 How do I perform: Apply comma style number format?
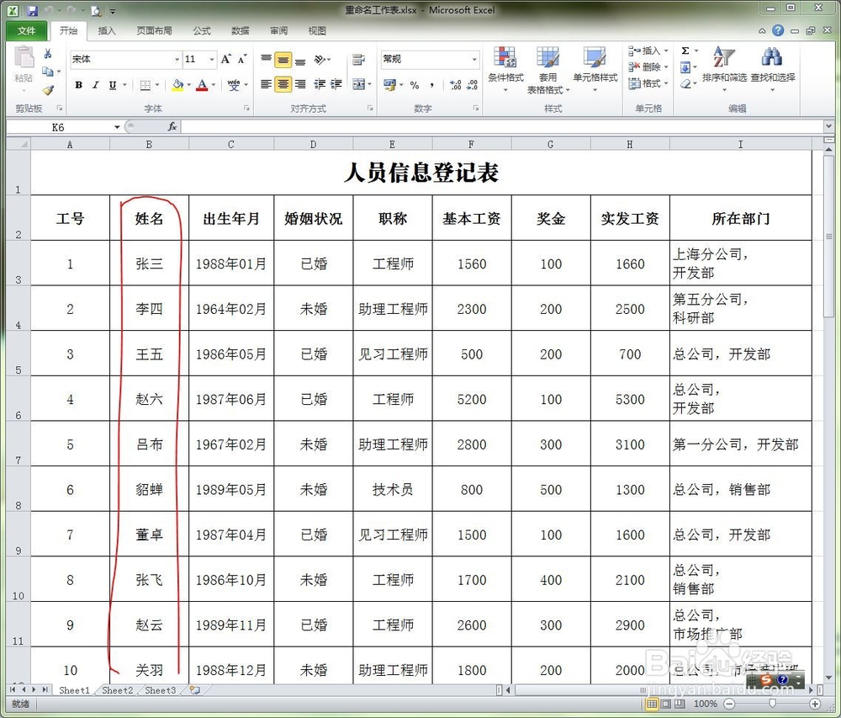pos(431,85)
